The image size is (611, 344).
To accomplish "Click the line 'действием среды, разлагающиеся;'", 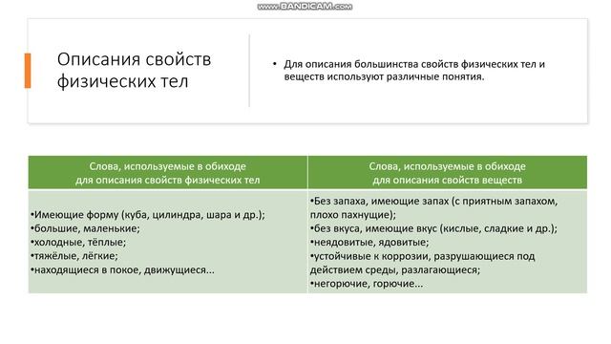I will pos(395,269).
